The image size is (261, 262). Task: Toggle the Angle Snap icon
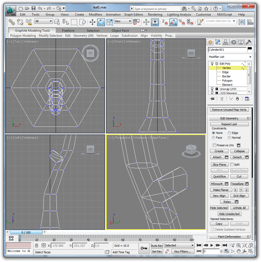(x=173, y=22)
